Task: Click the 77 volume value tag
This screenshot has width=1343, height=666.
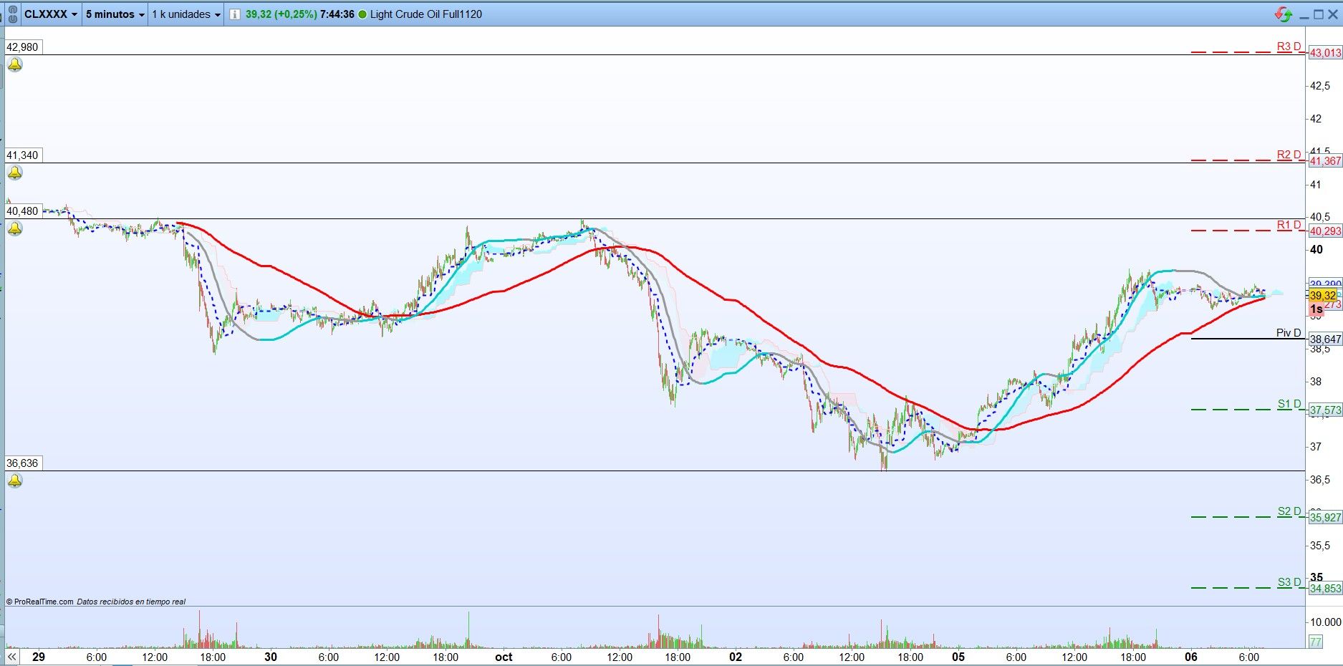Action: (x=1316, y=642)
